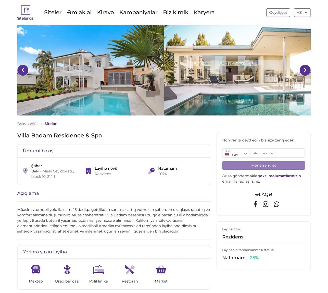Open the Kampaniyalar menu item
The height and width of the screenshot is (293, 328).
click(x=138, y=12)
